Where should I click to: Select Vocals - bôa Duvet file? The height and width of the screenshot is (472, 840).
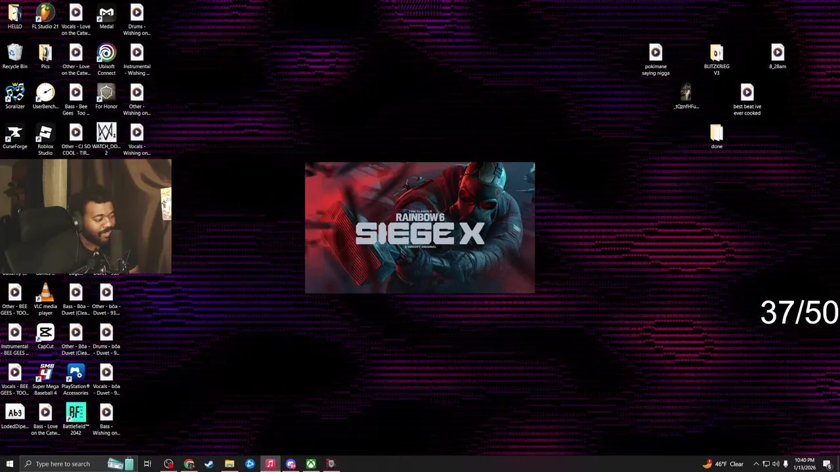coord(106,380)
